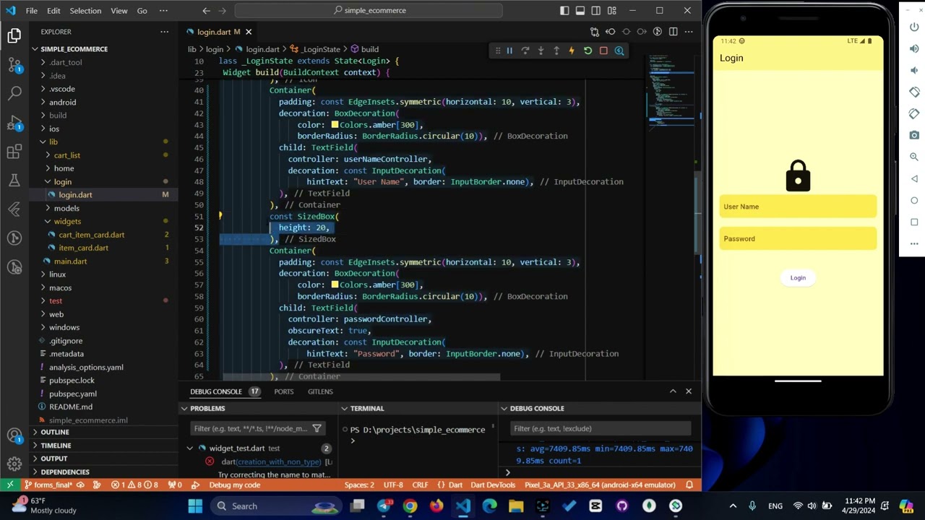Focus the Debug Console filter input
925x520 pixels.
[601, 429]
